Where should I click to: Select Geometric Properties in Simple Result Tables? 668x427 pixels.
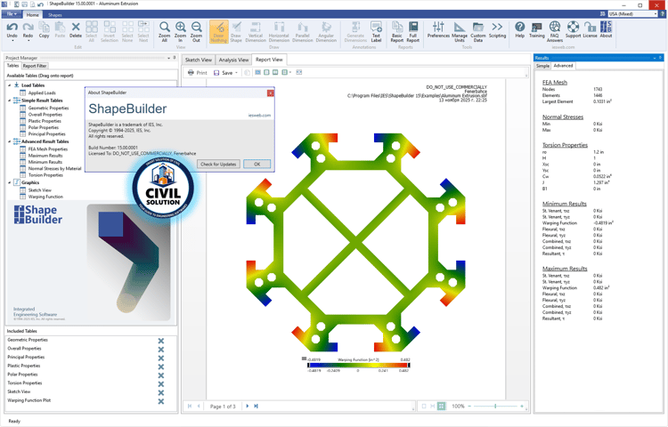coord(48,108)
